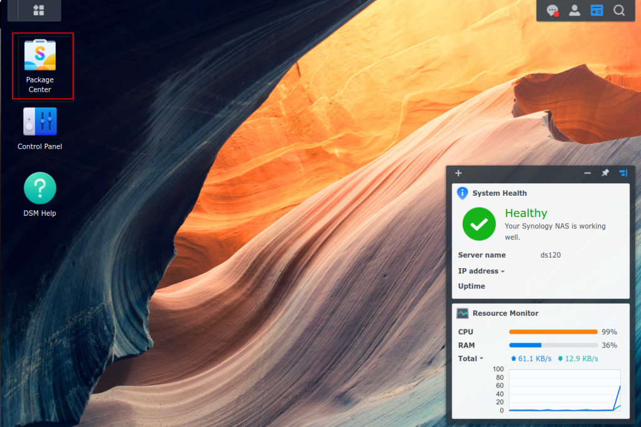This screenshot has height=427, width=641.
Task: Click the Resource Monitor widget title
Action: pyautogui.click(x=505, y=313)
